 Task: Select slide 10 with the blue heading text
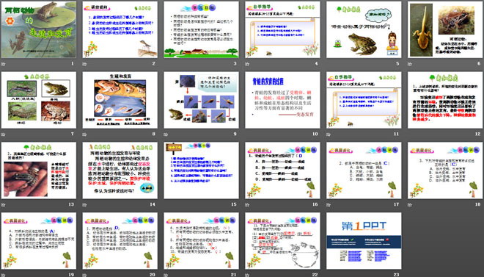click(282, 100)
